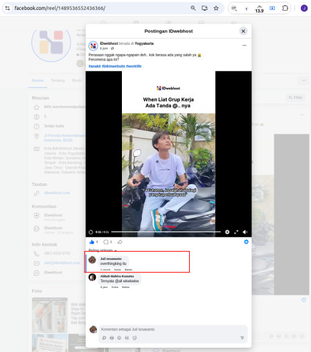Click the video progress bar
The image size is (311, 352).
[x=166, y=232]
